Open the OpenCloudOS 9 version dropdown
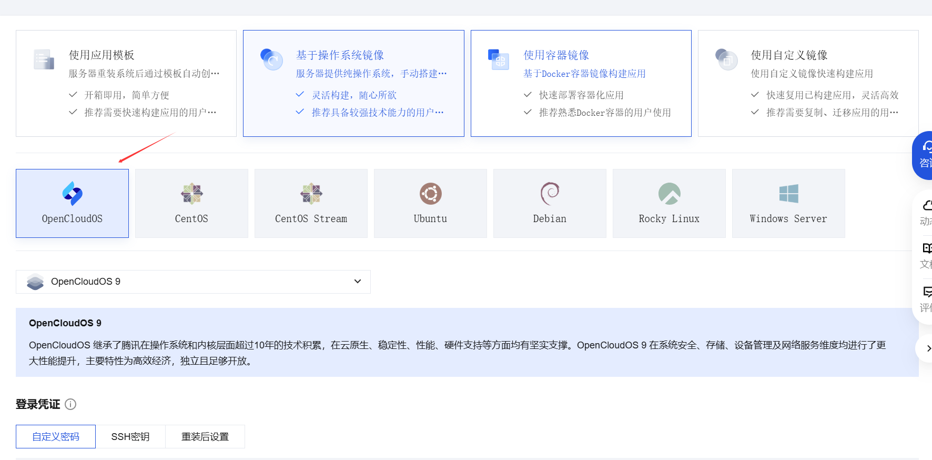The height and width of the screenshot is (460, 932). point(193,282)
